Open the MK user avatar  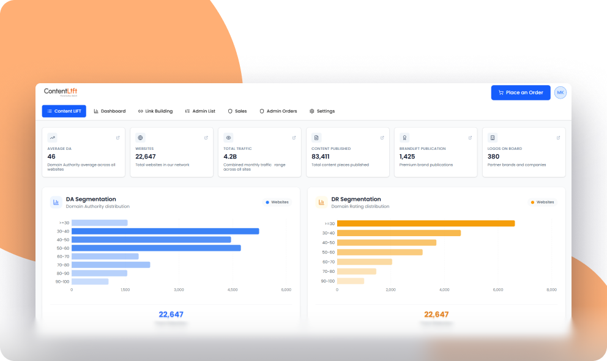[560, 92]
